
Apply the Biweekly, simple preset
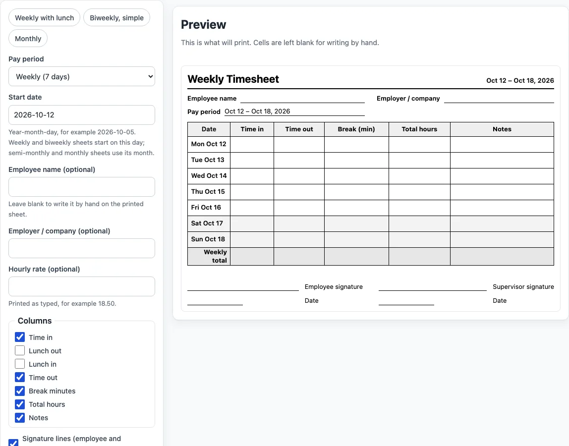click(116, 18)
